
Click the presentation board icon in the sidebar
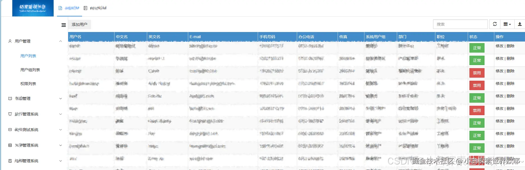pos(10,114)
